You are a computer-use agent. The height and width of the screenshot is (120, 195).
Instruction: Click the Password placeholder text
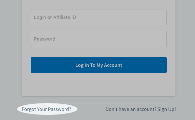pos(45,39)
